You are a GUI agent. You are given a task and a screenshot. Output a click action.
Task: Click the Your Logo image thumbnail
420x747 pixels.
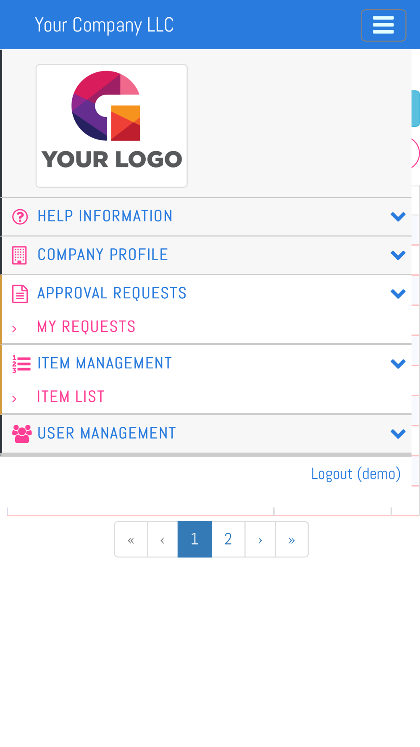(x=112, y=126)
